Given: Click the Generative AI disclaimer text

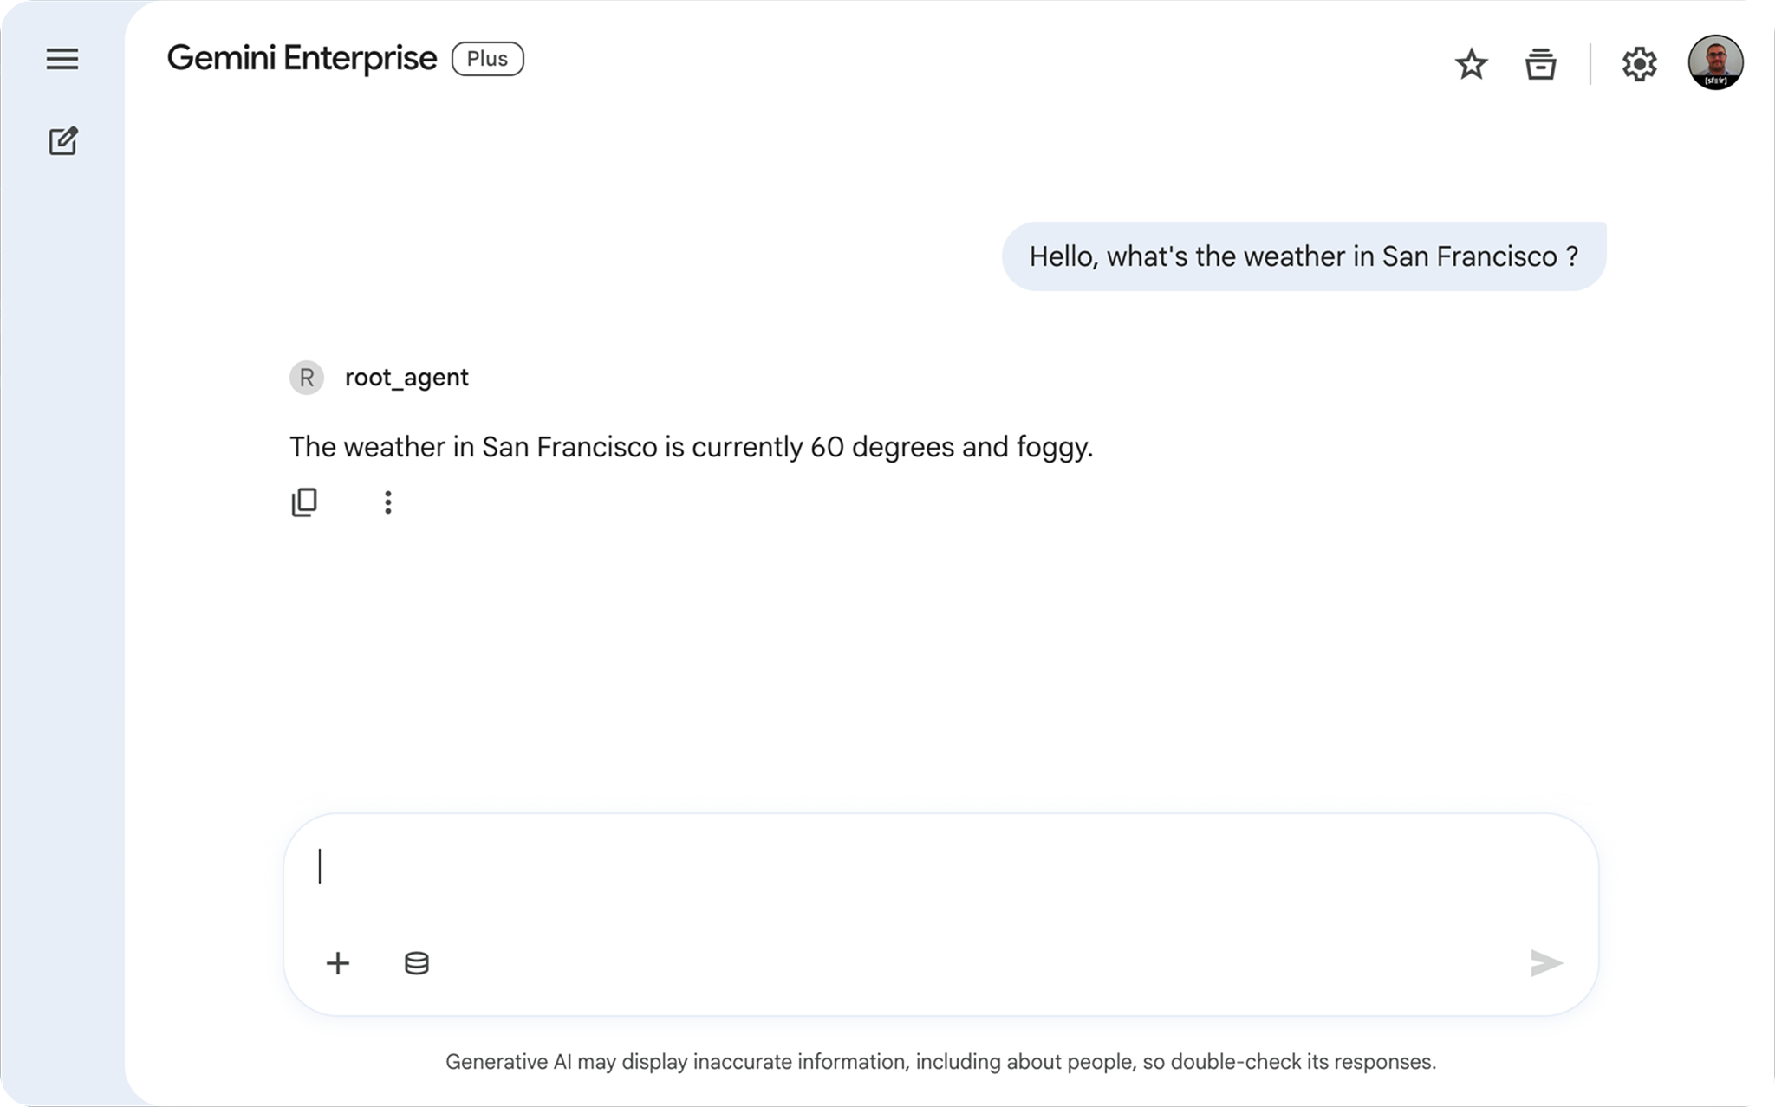Looking at the screenshot, I should 940,1062.
